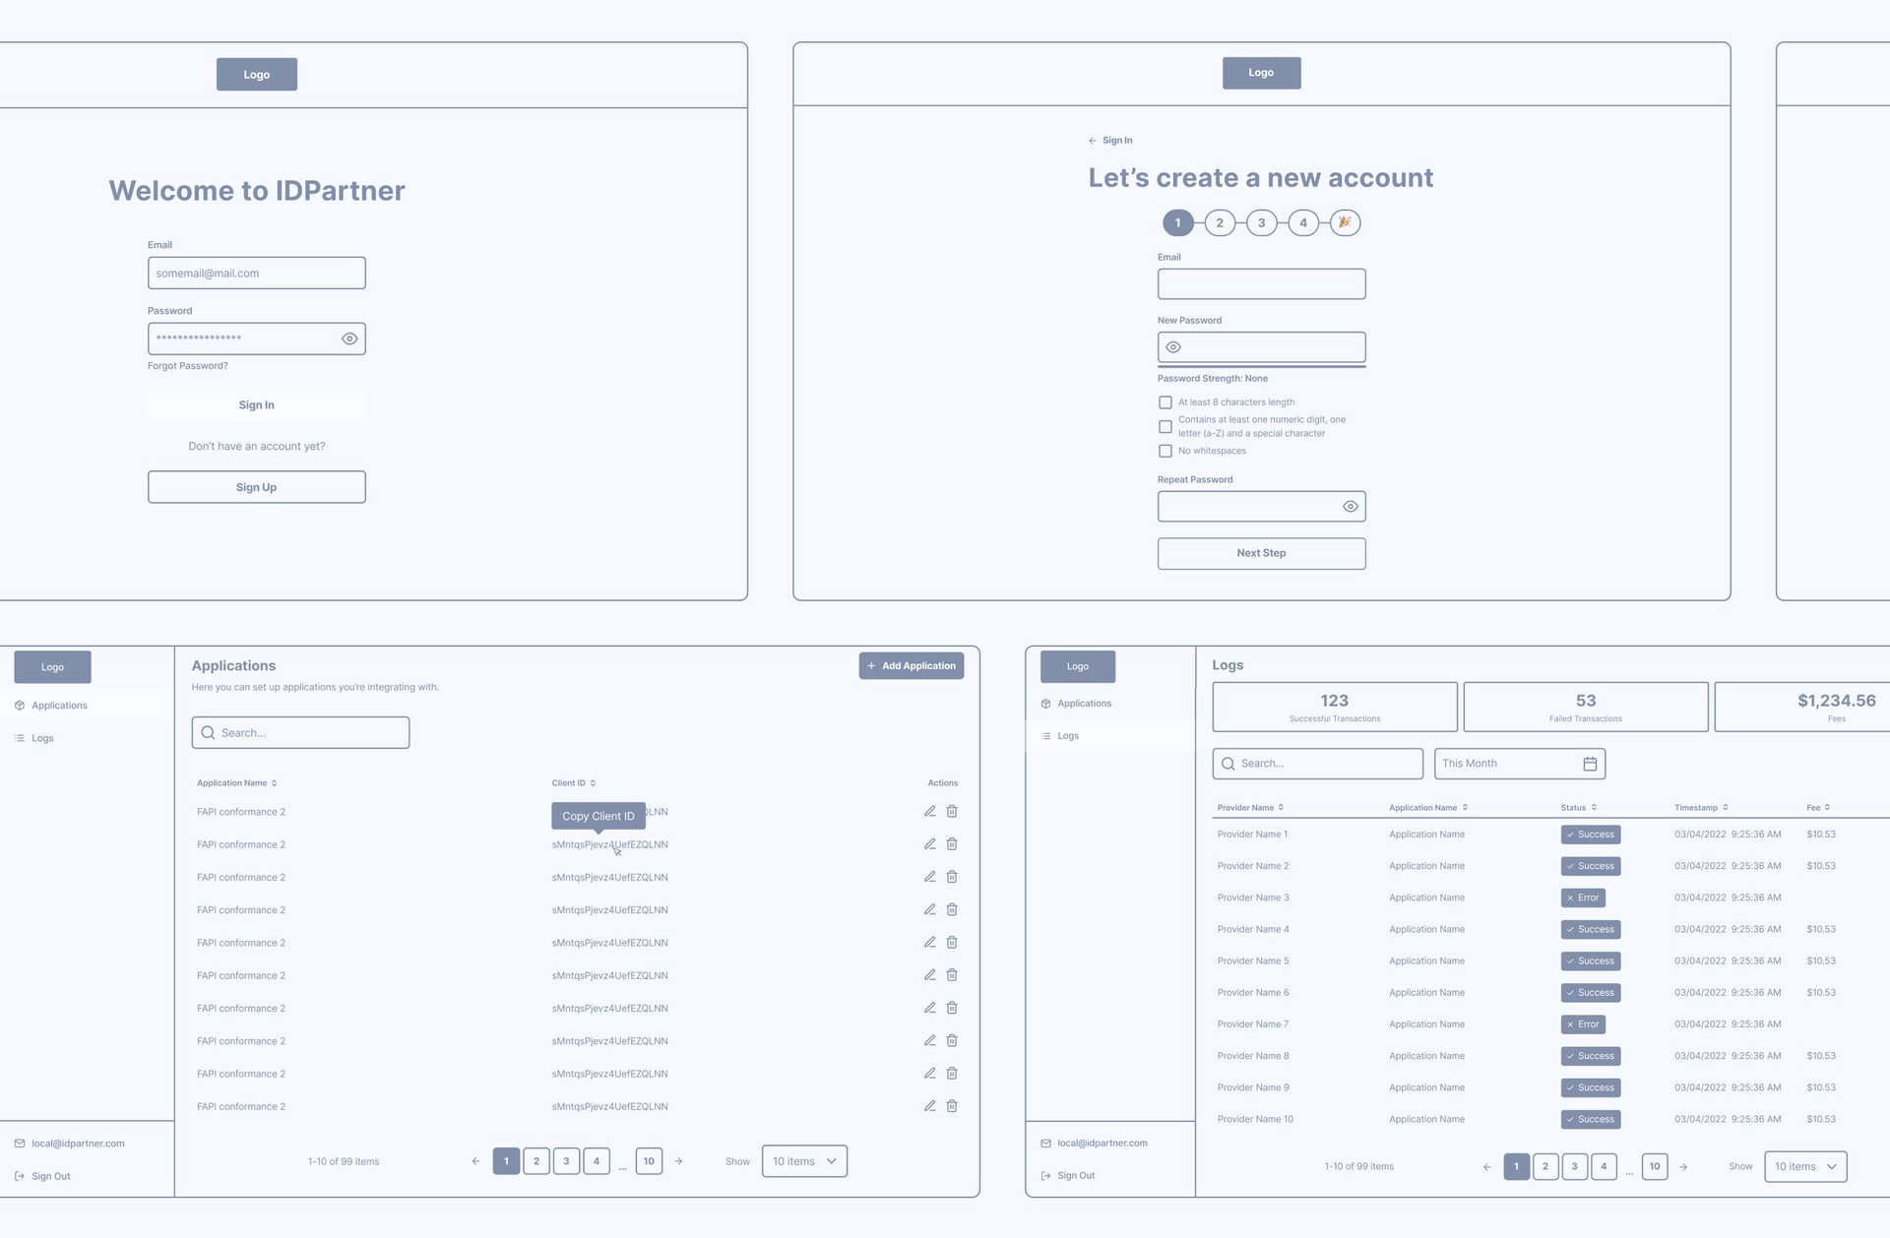The image size is (1890, 1238).
Task: Click the Sign Up link on login screen
Action: [256, 486]
